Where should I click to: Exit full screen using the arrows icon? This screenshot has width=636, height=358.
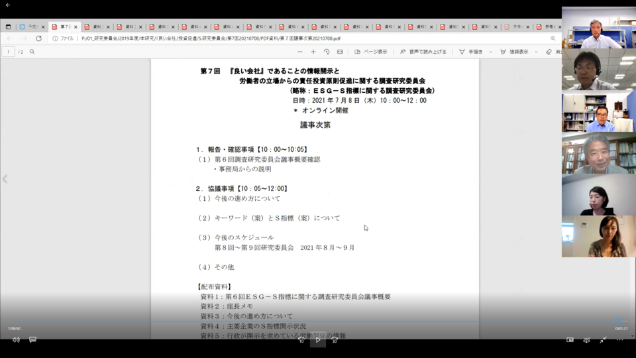pyautogui.click(x=603, y=339)
